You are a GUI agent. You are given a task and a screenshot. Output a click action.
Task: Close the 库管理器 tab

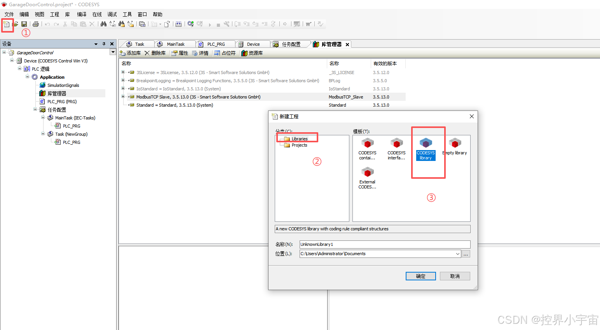[347, 45]
